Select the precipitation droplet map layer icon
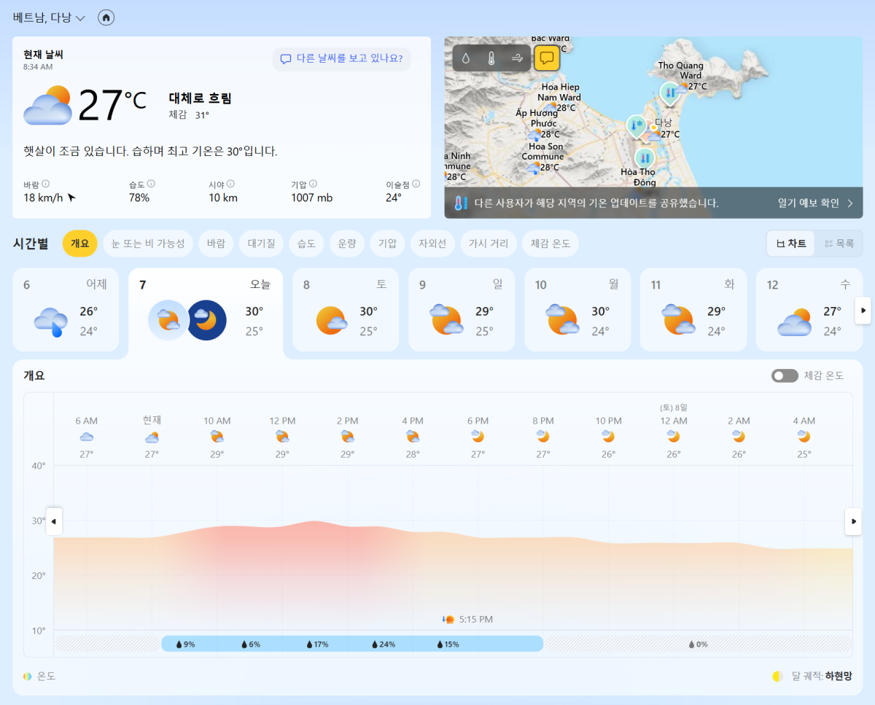Viewport: 875px width, 705px height. click(466, 58)
